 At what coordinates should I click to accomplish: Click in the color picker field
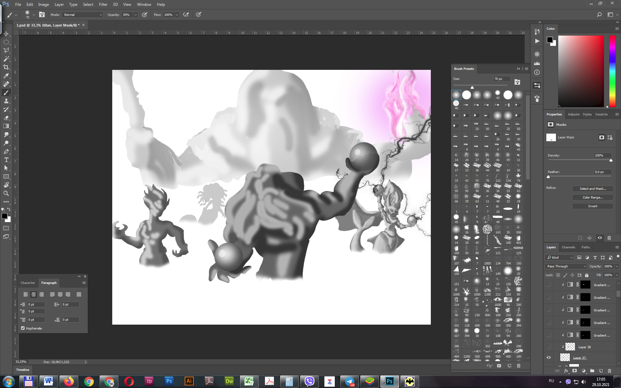pyautogui.click(x=581, y=71)
